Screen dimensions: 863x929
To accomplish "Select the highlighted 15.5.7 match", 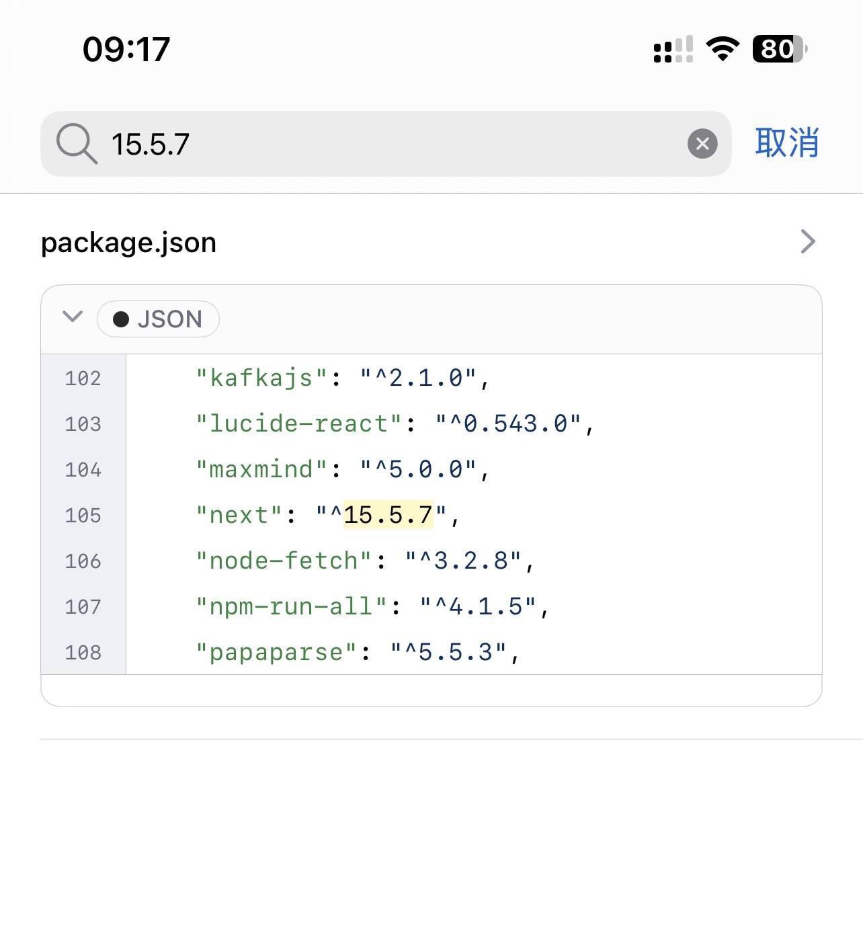I will 388,516.
